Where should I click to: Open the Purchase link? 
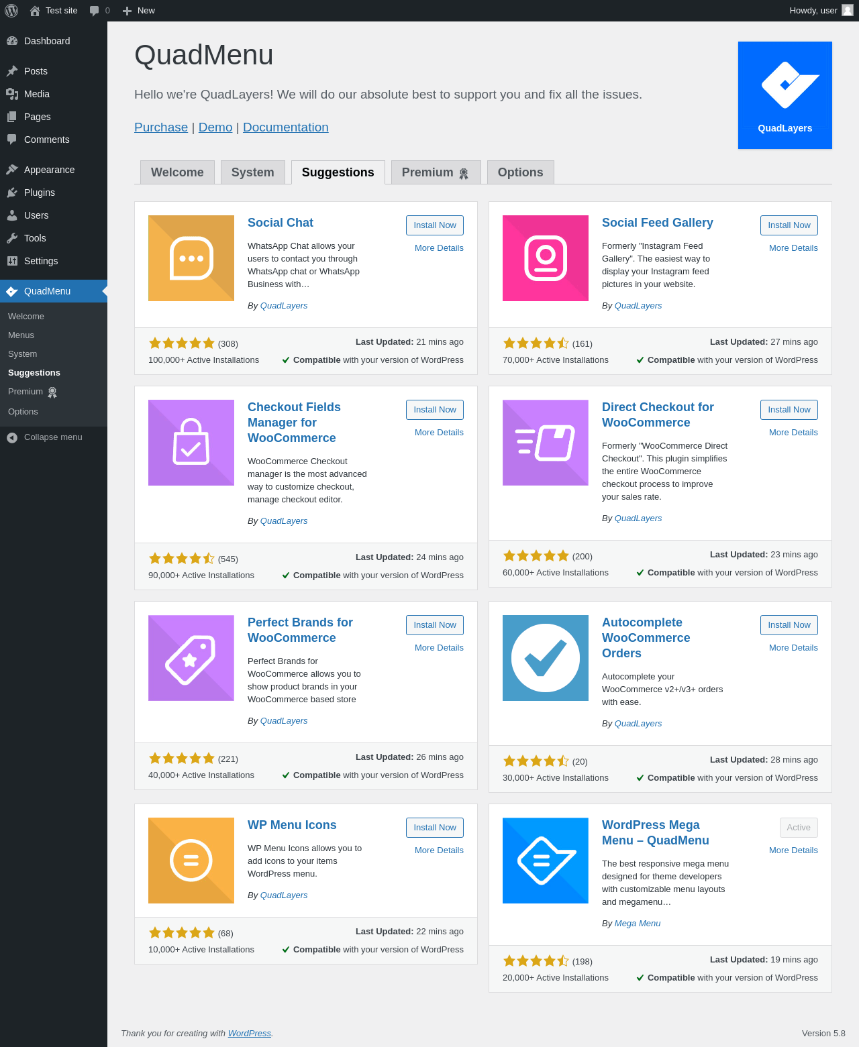pos(161,127)
